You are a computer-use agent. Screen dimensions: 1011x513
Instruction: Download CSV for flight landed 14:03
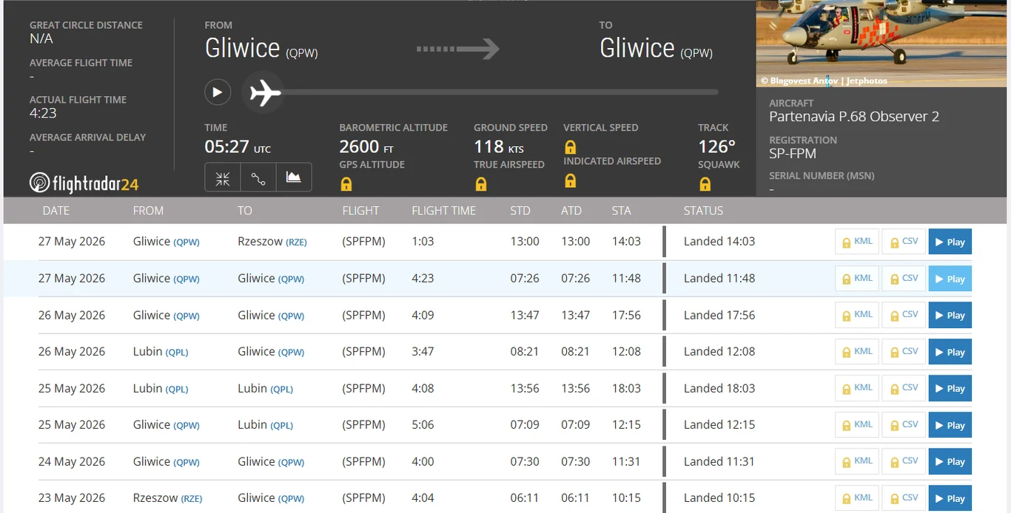point(904,242)
